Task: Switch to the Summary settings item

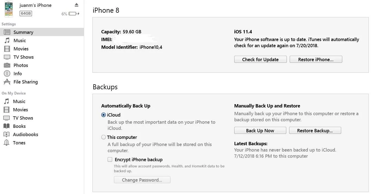Action: coord(42,32)
